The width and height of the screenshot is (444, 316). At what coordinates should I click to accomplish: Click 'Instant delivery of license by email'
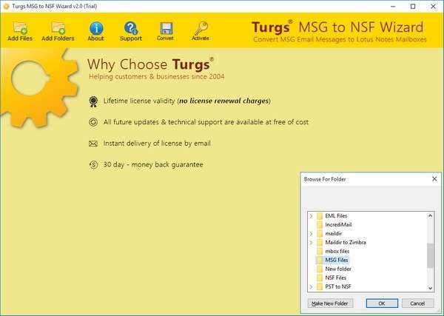pyautogui.click(x=157, y=144)
